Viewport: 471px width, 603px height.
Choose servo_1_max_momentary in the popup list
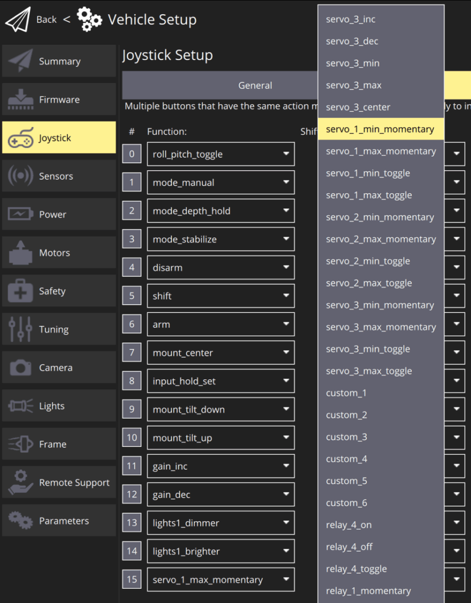tap(381, 151)
